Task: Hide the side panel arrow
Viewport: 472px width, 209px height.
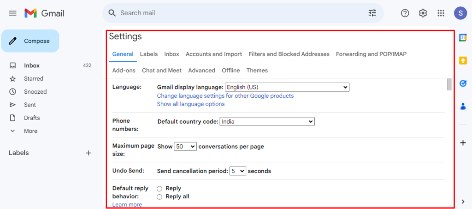Action: pyautogui.click(x=463, y=202)
